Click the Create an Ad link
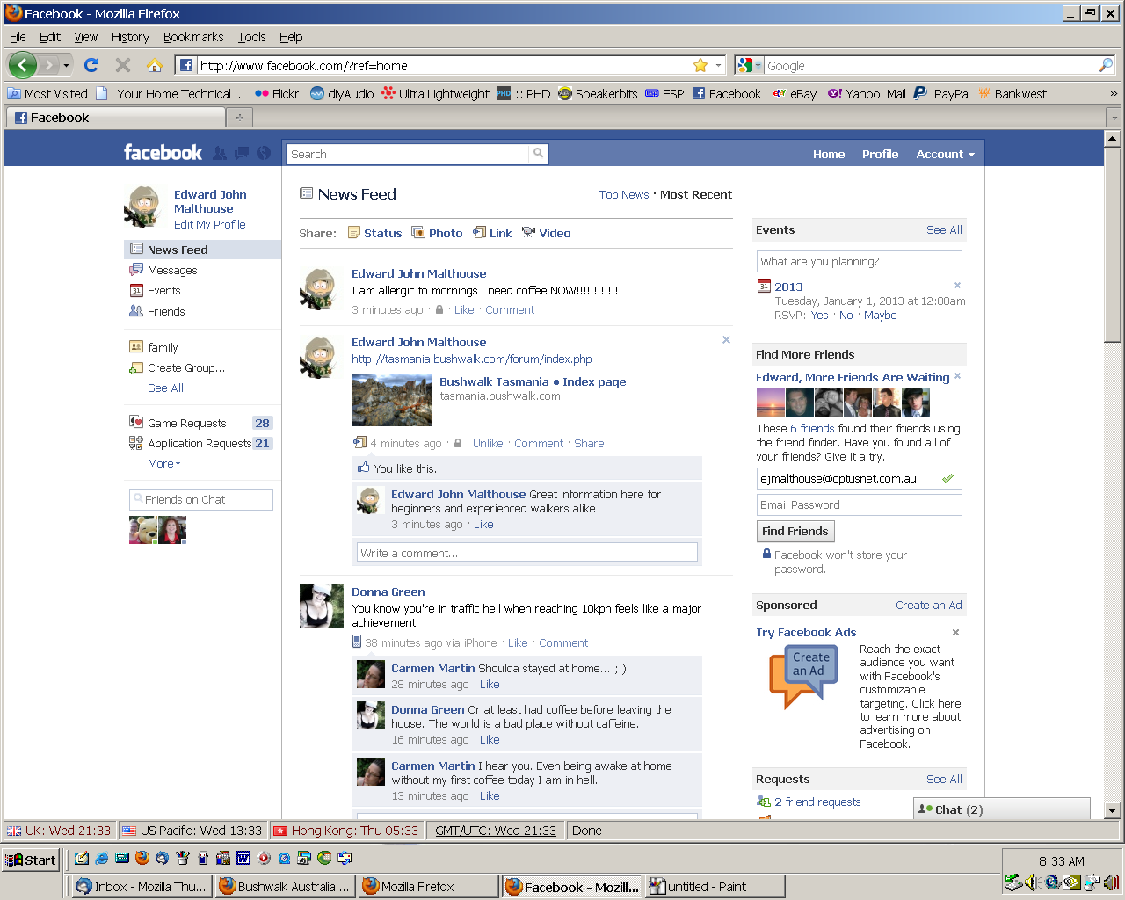This screenshot has height=900, width=1125. [929, 606]
